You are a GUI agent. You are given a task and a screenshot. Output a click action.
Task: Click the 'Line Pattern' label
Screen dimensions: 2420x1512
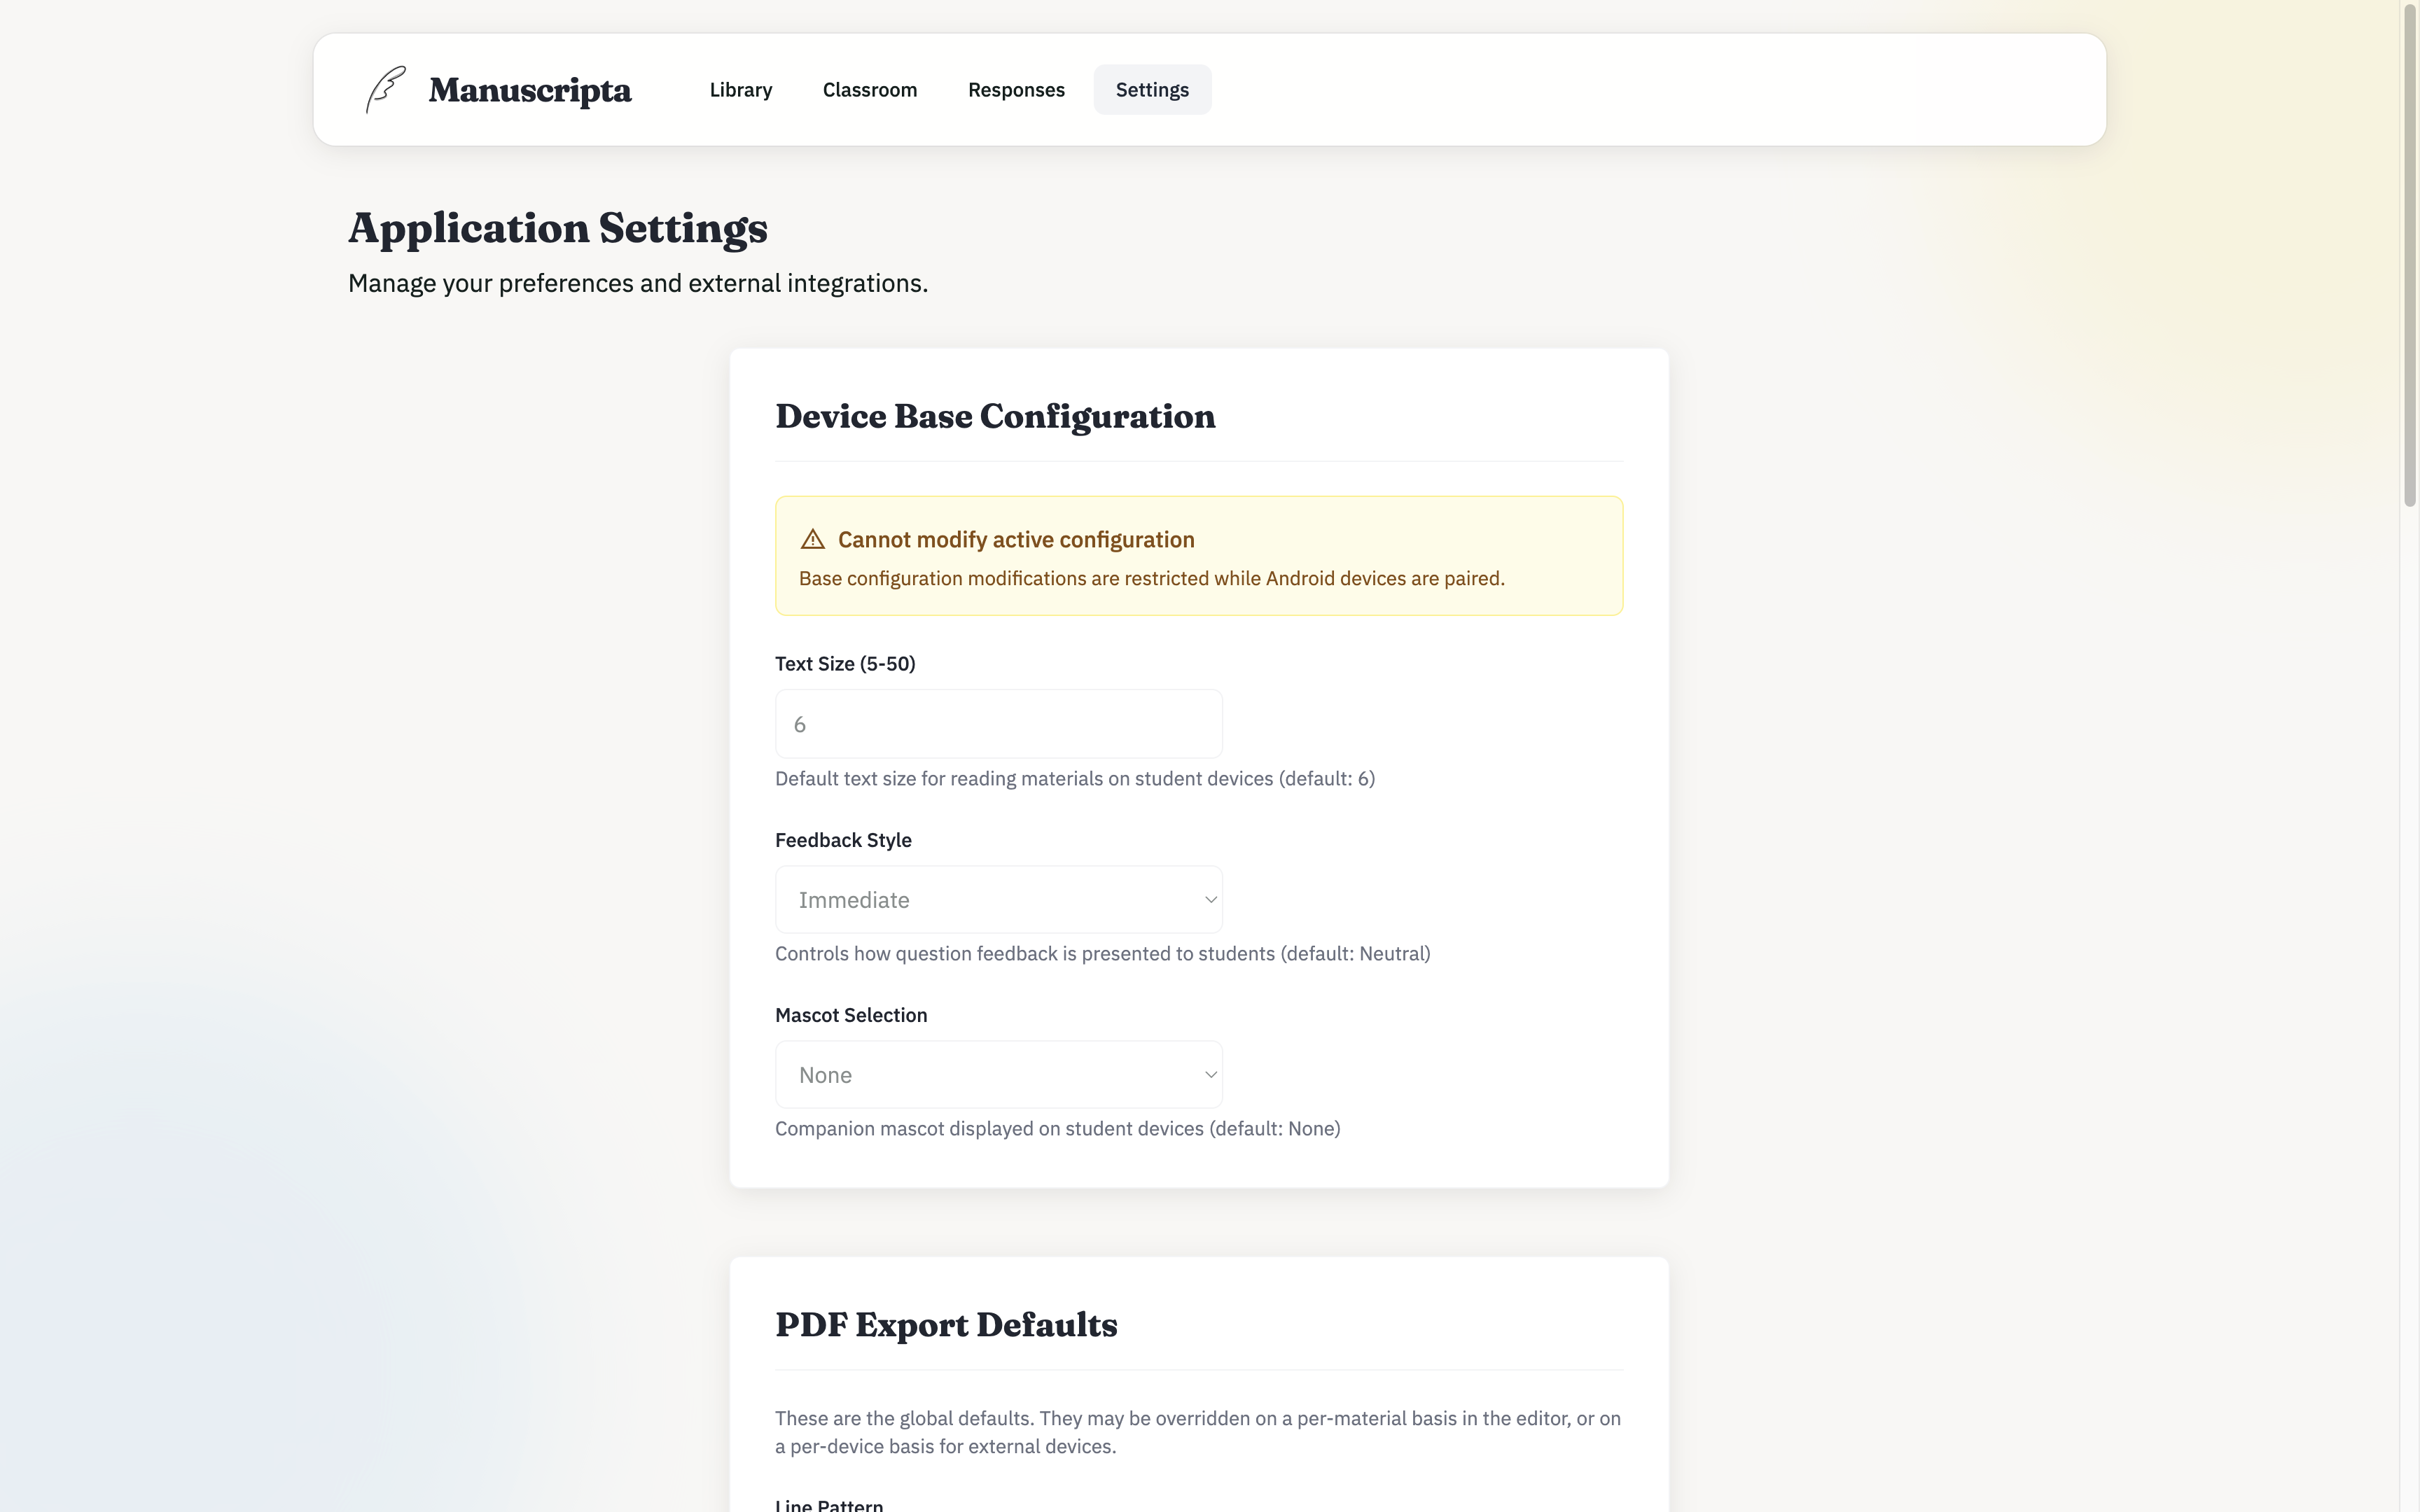[828, 1504]
